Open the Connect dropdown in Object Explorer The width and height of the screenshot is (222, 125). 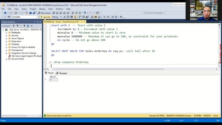tap(7, 26)
